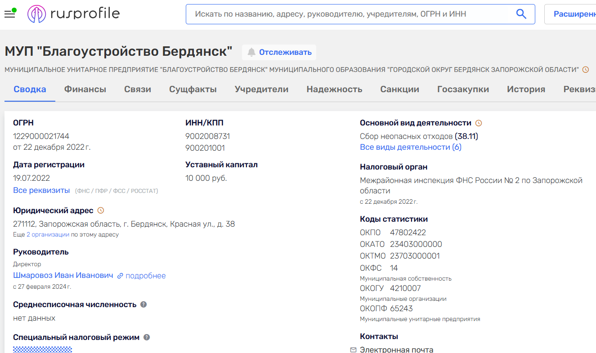Click clock icon next to Основной вид деятельности
The width and height of the screenshot is (596, 353).
(x=479, y=123)
